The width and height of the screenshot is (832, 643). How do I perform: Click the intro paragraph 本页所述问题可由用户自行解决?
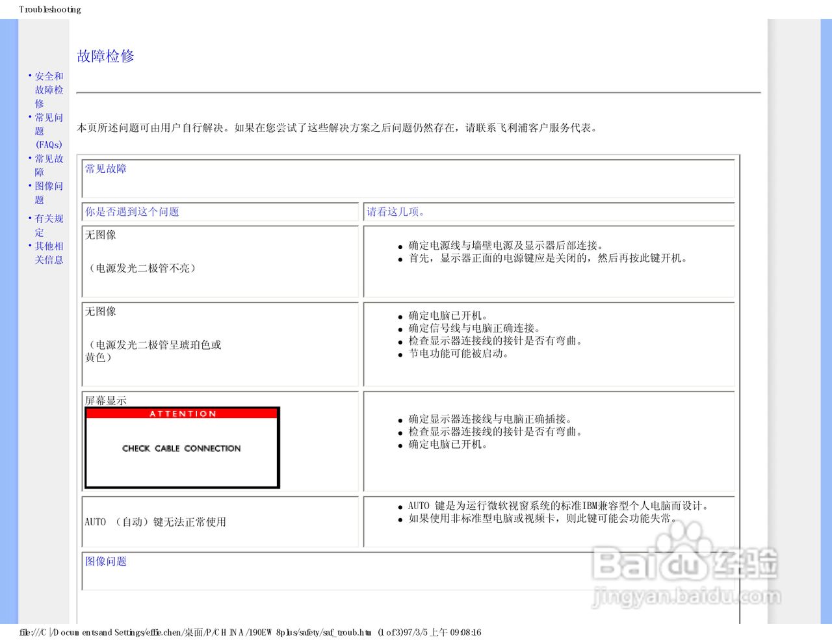337,127
